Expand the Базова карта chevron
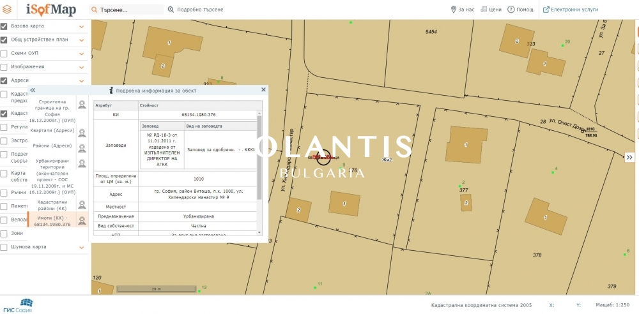 82,27
